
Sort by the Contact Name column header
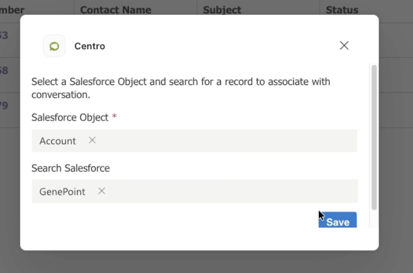coord(116,10)
